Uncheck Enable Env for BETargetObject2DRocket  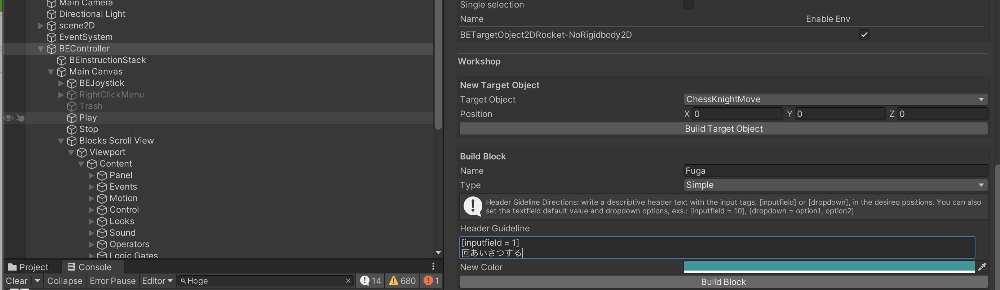click(864, 35)
